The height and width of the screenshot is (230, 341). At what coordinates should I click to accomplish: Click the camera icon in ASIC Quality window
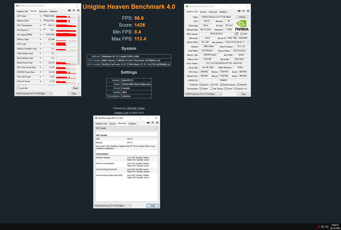point(148,122)
